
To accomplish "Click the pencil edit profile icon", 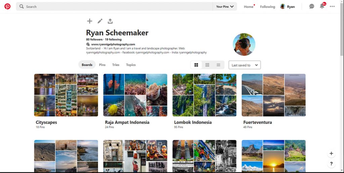I will point(100,21).
